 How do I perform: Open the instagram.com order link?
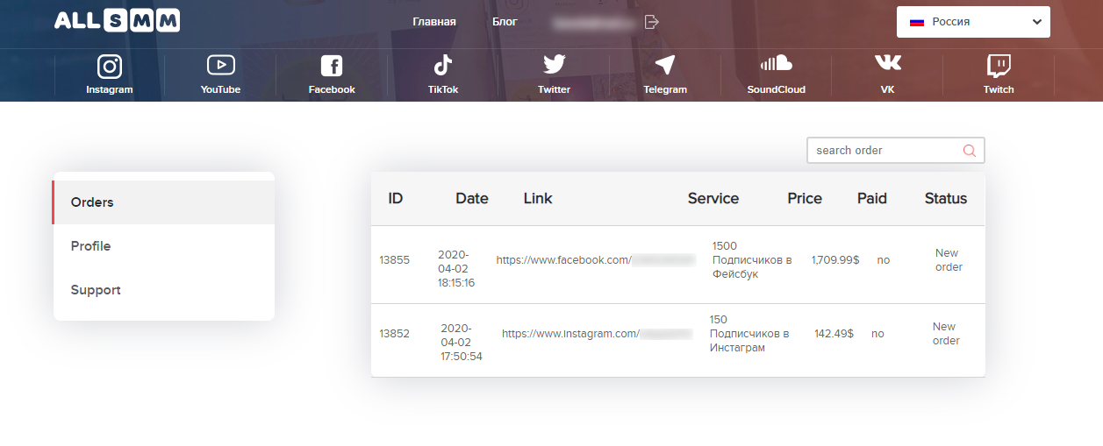tap(598, 334)
